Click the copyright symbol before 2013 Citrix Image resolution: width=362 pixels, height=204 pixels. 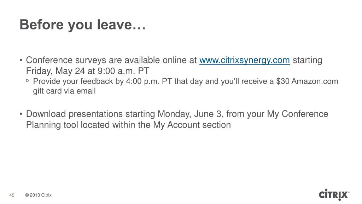27,195
